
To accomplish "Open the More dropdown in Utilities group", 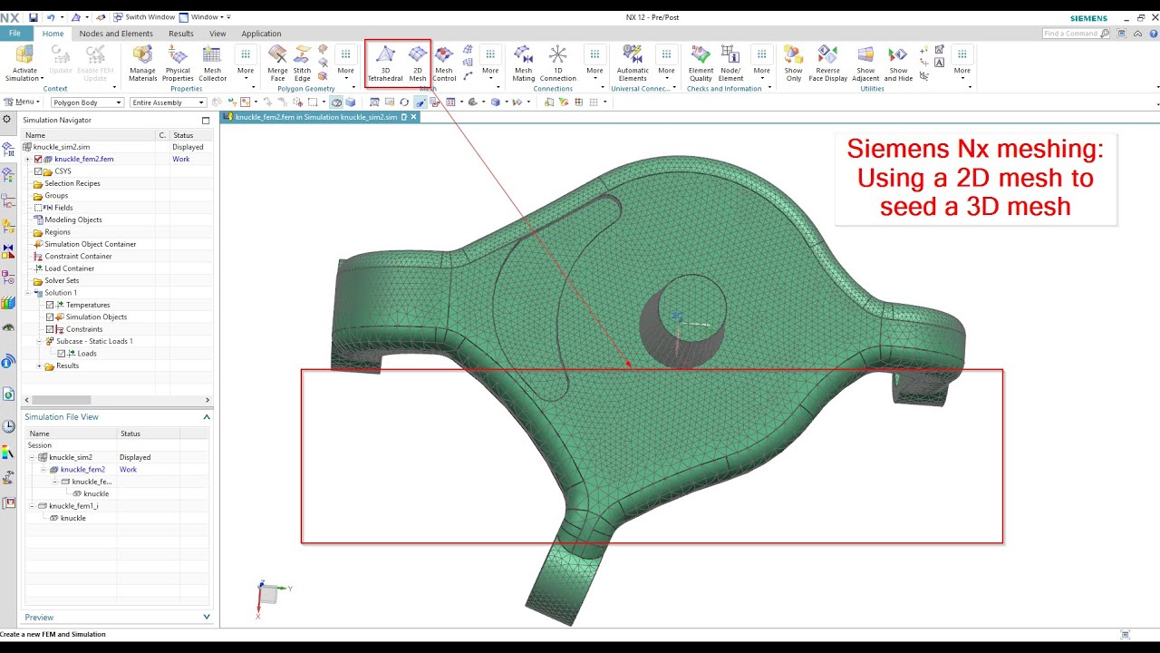I will pyautogui.click(x=962, y=63).
